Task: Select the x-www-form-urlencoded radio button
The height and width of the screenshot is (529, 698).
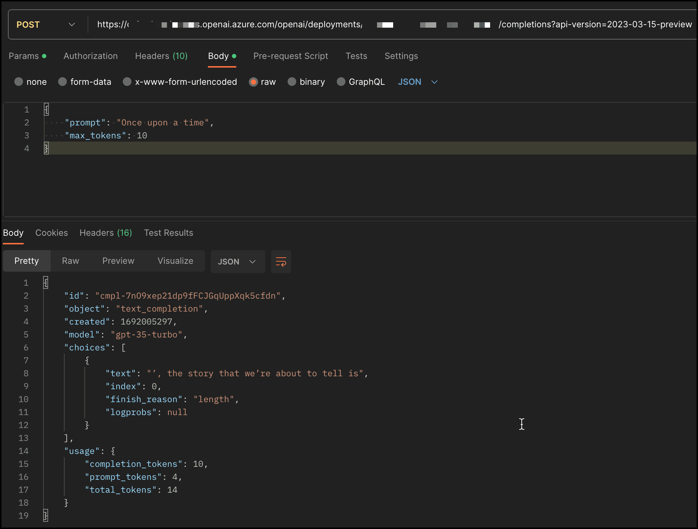Action: [127, 82]
